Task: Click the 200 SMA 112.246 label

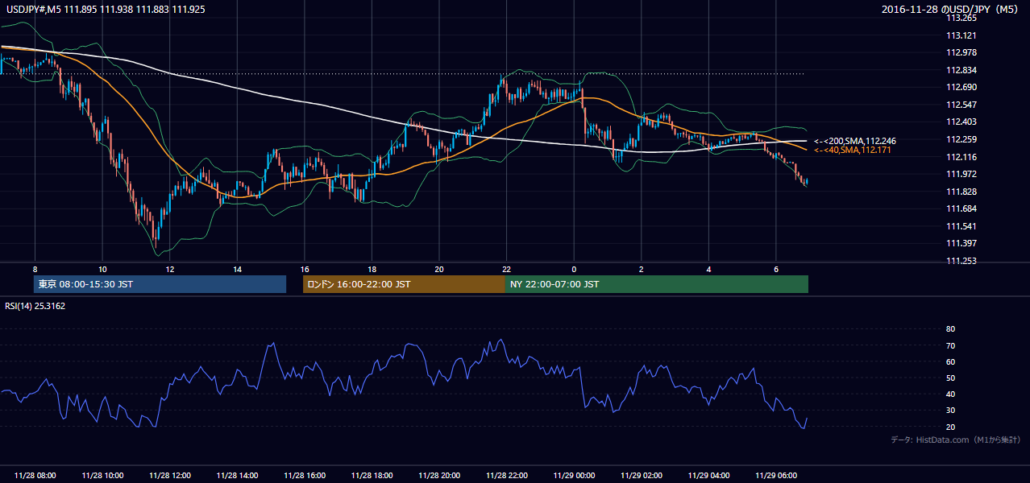Action: coord(854,141)
